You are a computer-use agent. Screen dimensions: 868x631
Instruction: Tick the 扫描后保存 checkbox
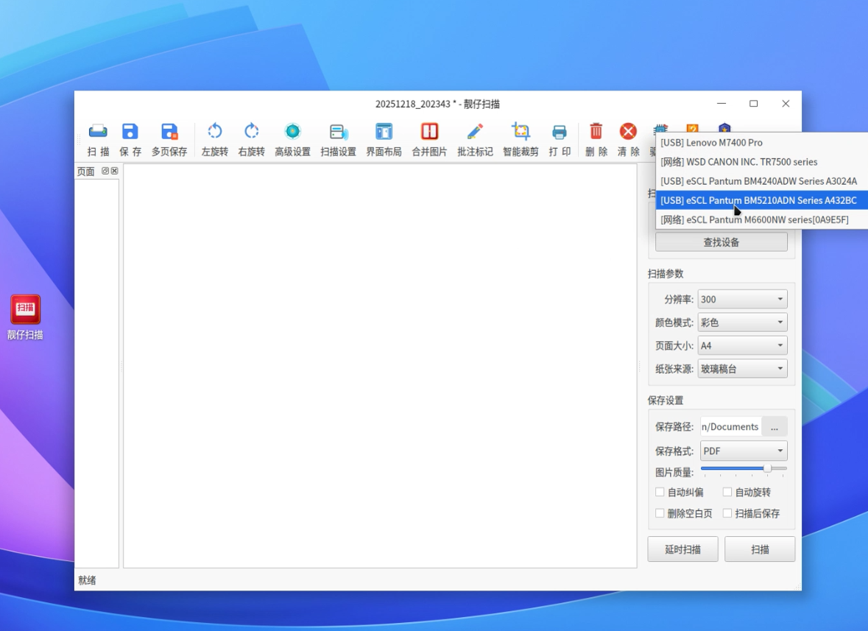coord(727,513)
